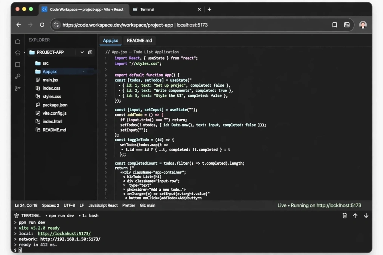Click the src folder icon

click(38, 63)
